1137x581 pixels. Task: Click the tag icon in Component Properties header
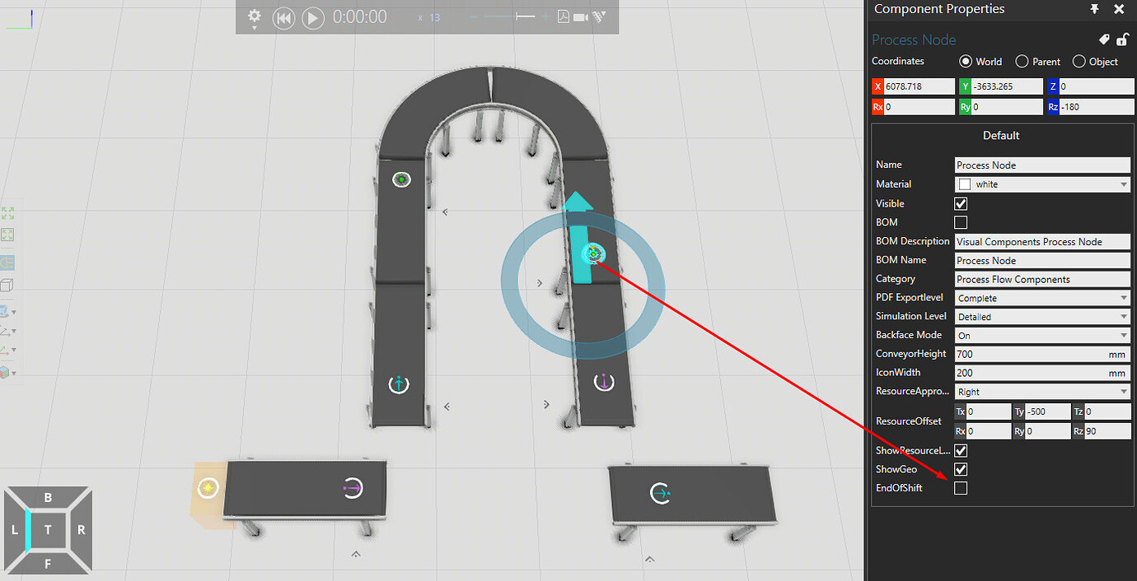pos(1104,40)
